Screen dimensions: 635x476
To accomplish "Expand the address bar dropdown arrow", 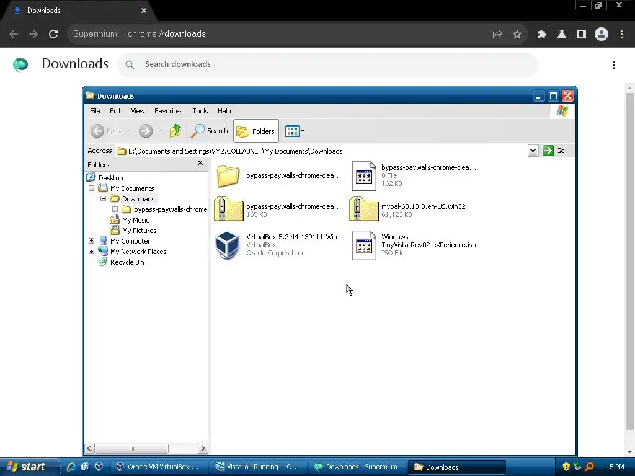I will tap(533, 151).
